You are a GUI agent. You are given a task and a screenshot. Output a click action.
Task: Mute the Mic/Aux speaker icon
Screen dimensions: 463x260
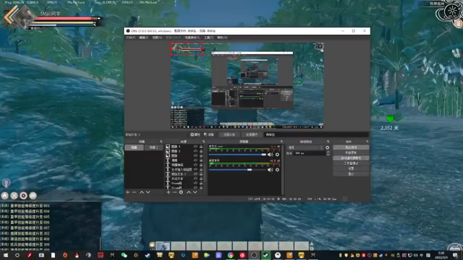coord(270,154)
